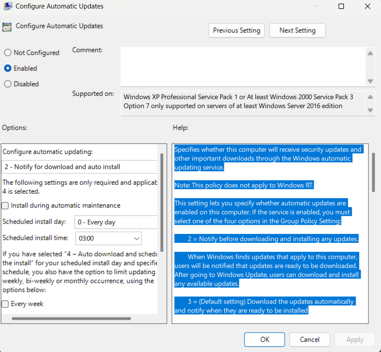Click the title bar policy window icon
Screen dimensions: 381x352
(x=8, y=6)
